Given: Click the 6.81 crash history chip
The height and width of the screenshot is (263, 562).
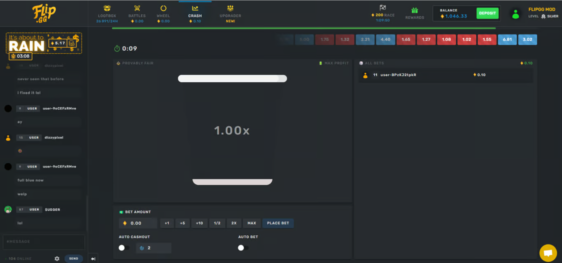Looking at the screenshot, I should coord(507,39).
